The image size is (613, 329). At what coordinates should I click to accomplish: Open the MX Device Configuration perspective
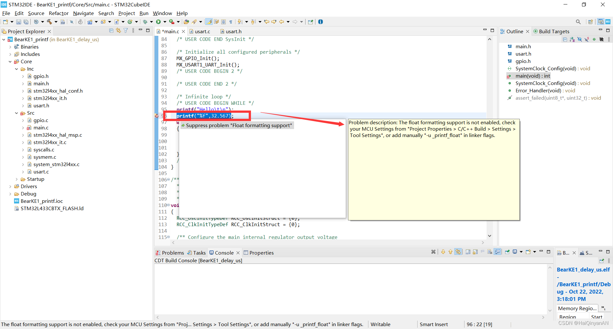[x=608, y=22]
